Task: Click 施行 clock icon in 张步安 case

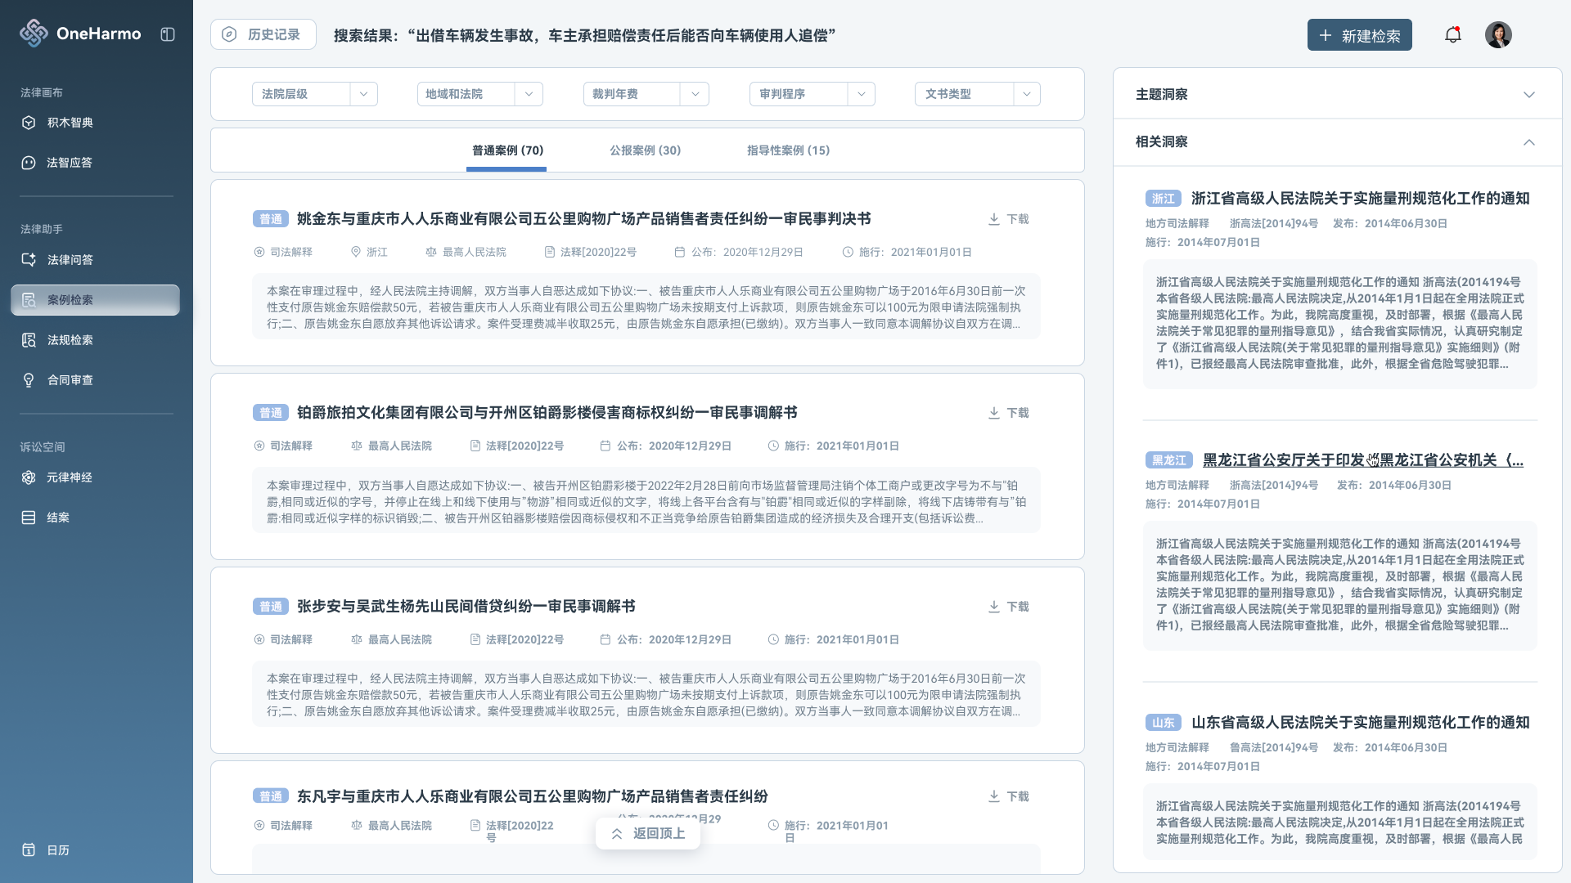Action: coord(773,639)
